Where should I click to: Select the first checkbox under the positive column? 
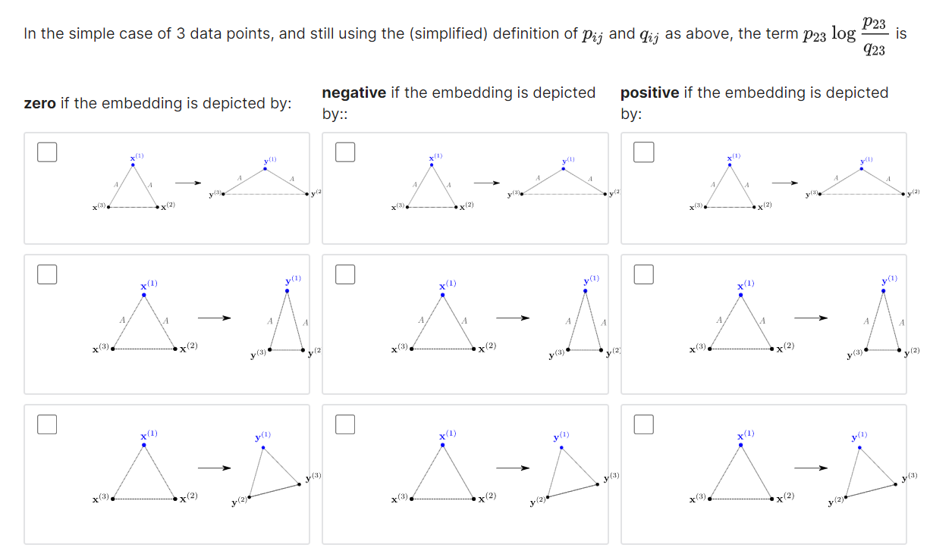644,152
